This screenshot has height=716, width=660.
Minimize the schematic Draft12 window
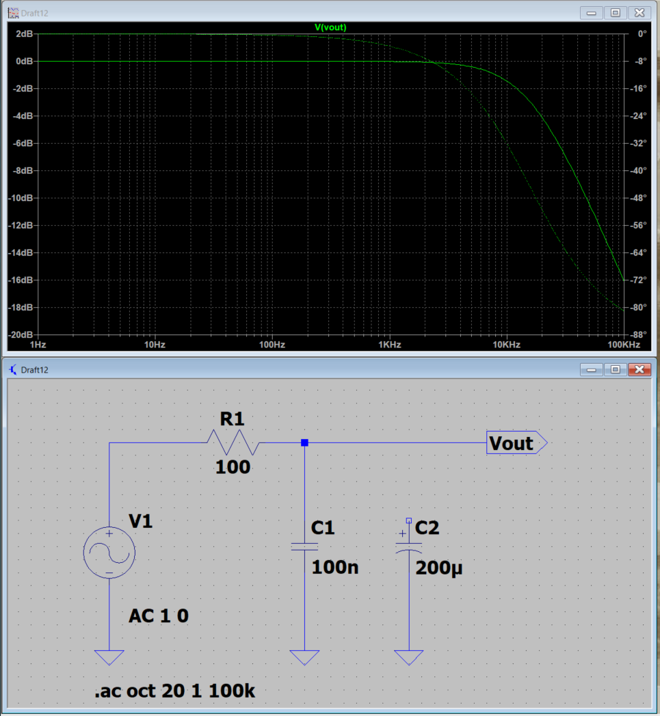click(x=592, y=369)
